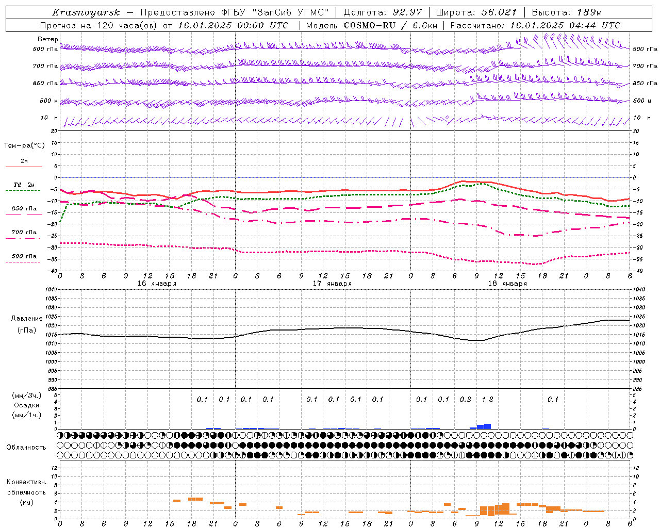Click the 'Осадки' precipitation label
This screenshot has width=660, height=528.
coord(27,405)
